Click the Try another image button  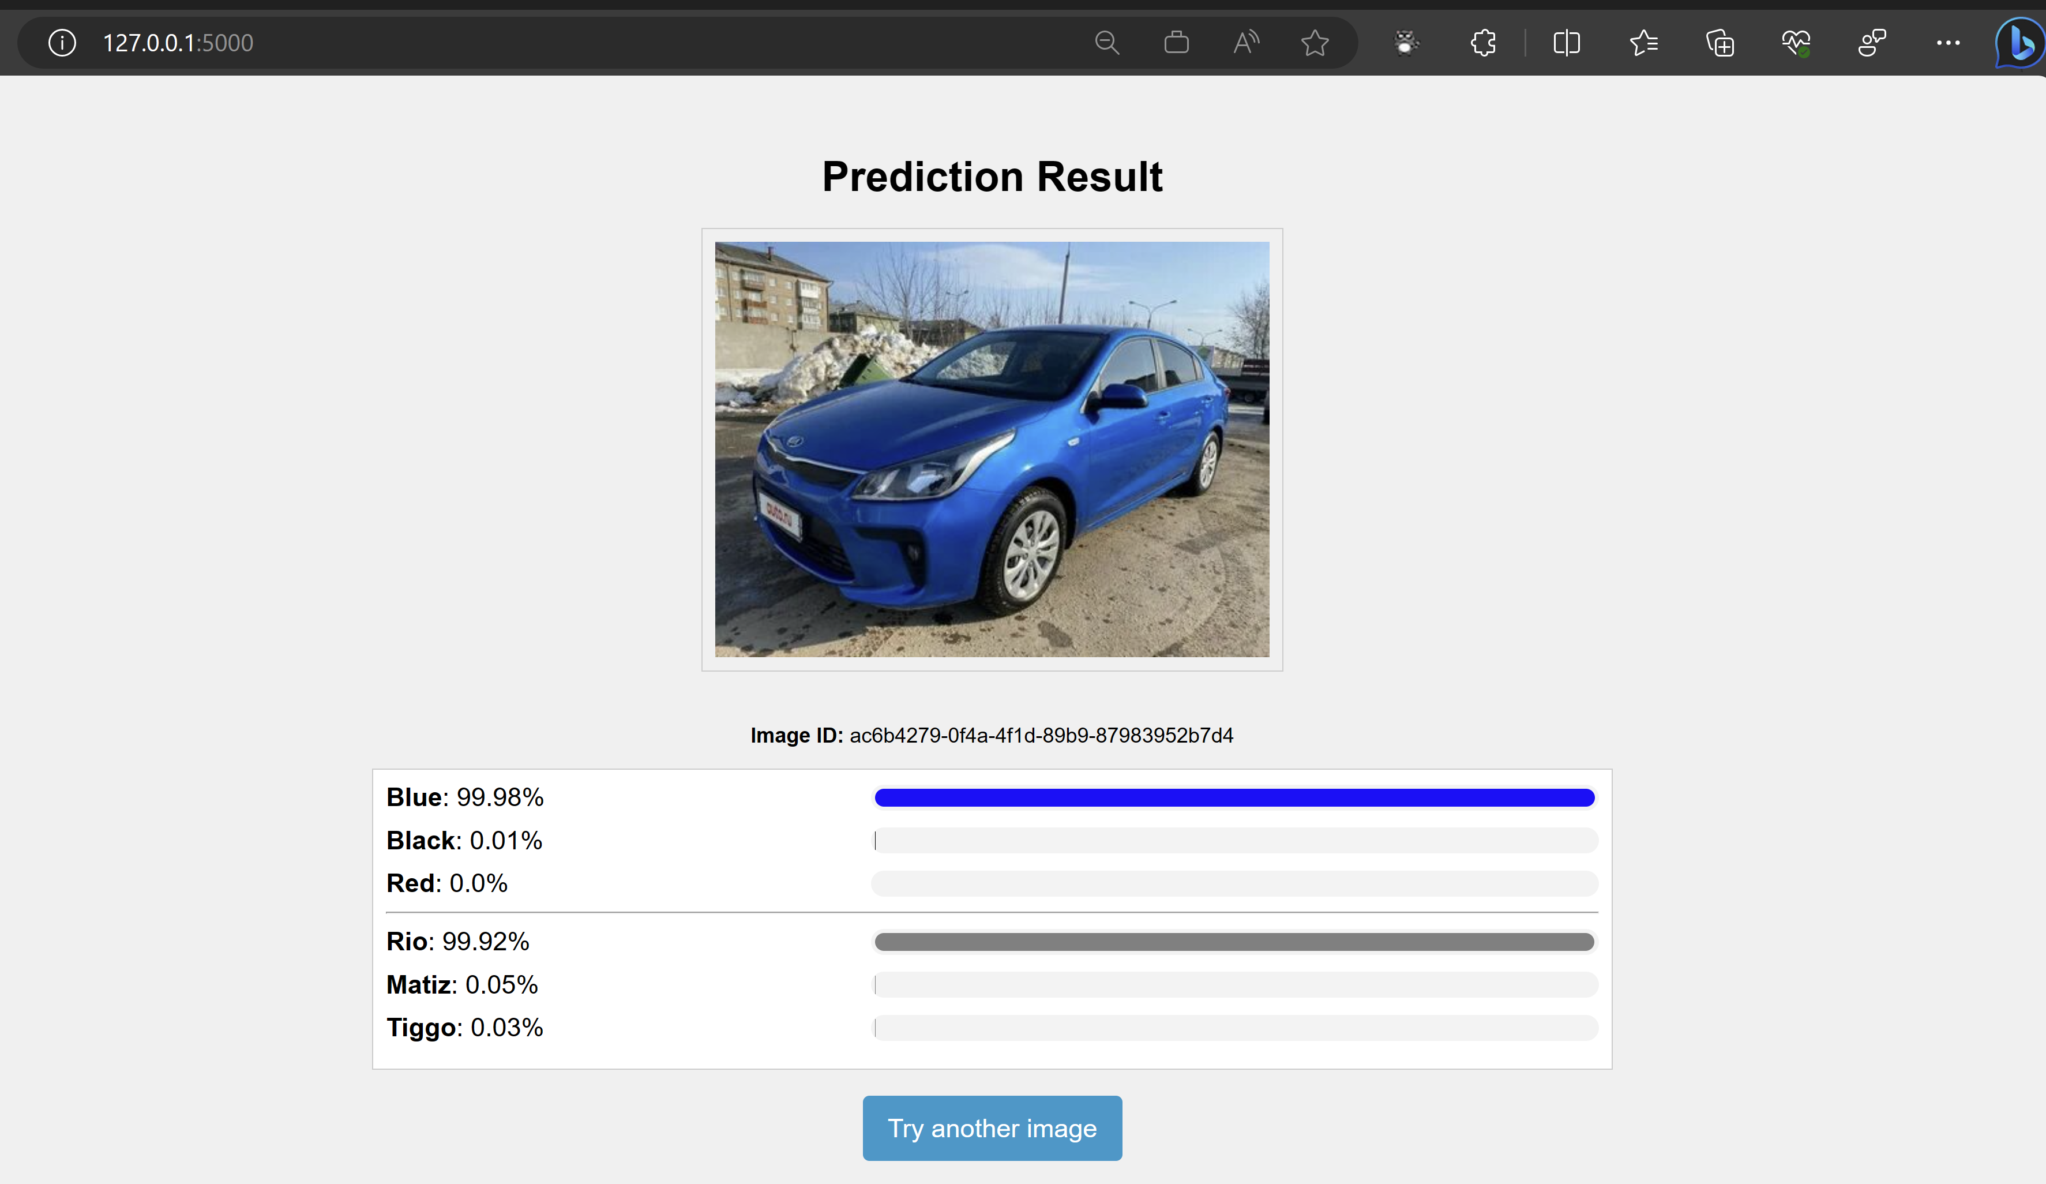(992, 1128)
